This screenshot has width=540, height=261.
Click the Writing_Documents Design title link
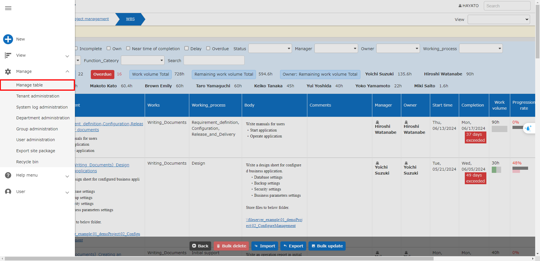click(x=102, y=168)
